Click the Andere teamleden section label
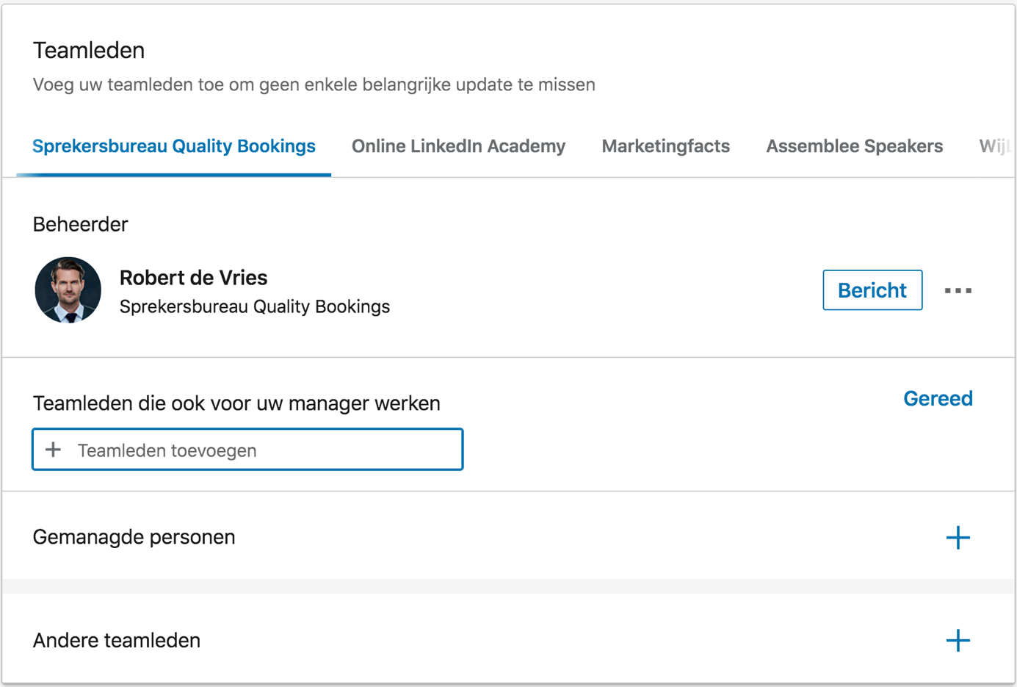 click(116, 640)
